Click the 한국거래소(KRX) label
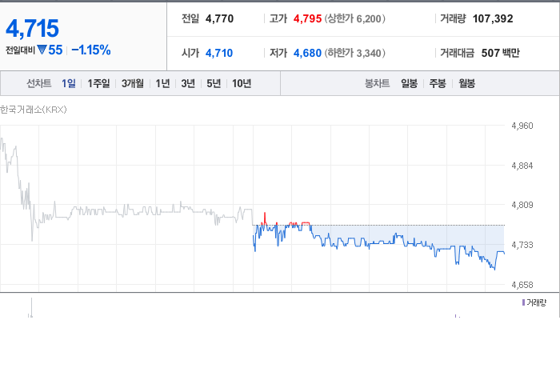 point(34,110)
